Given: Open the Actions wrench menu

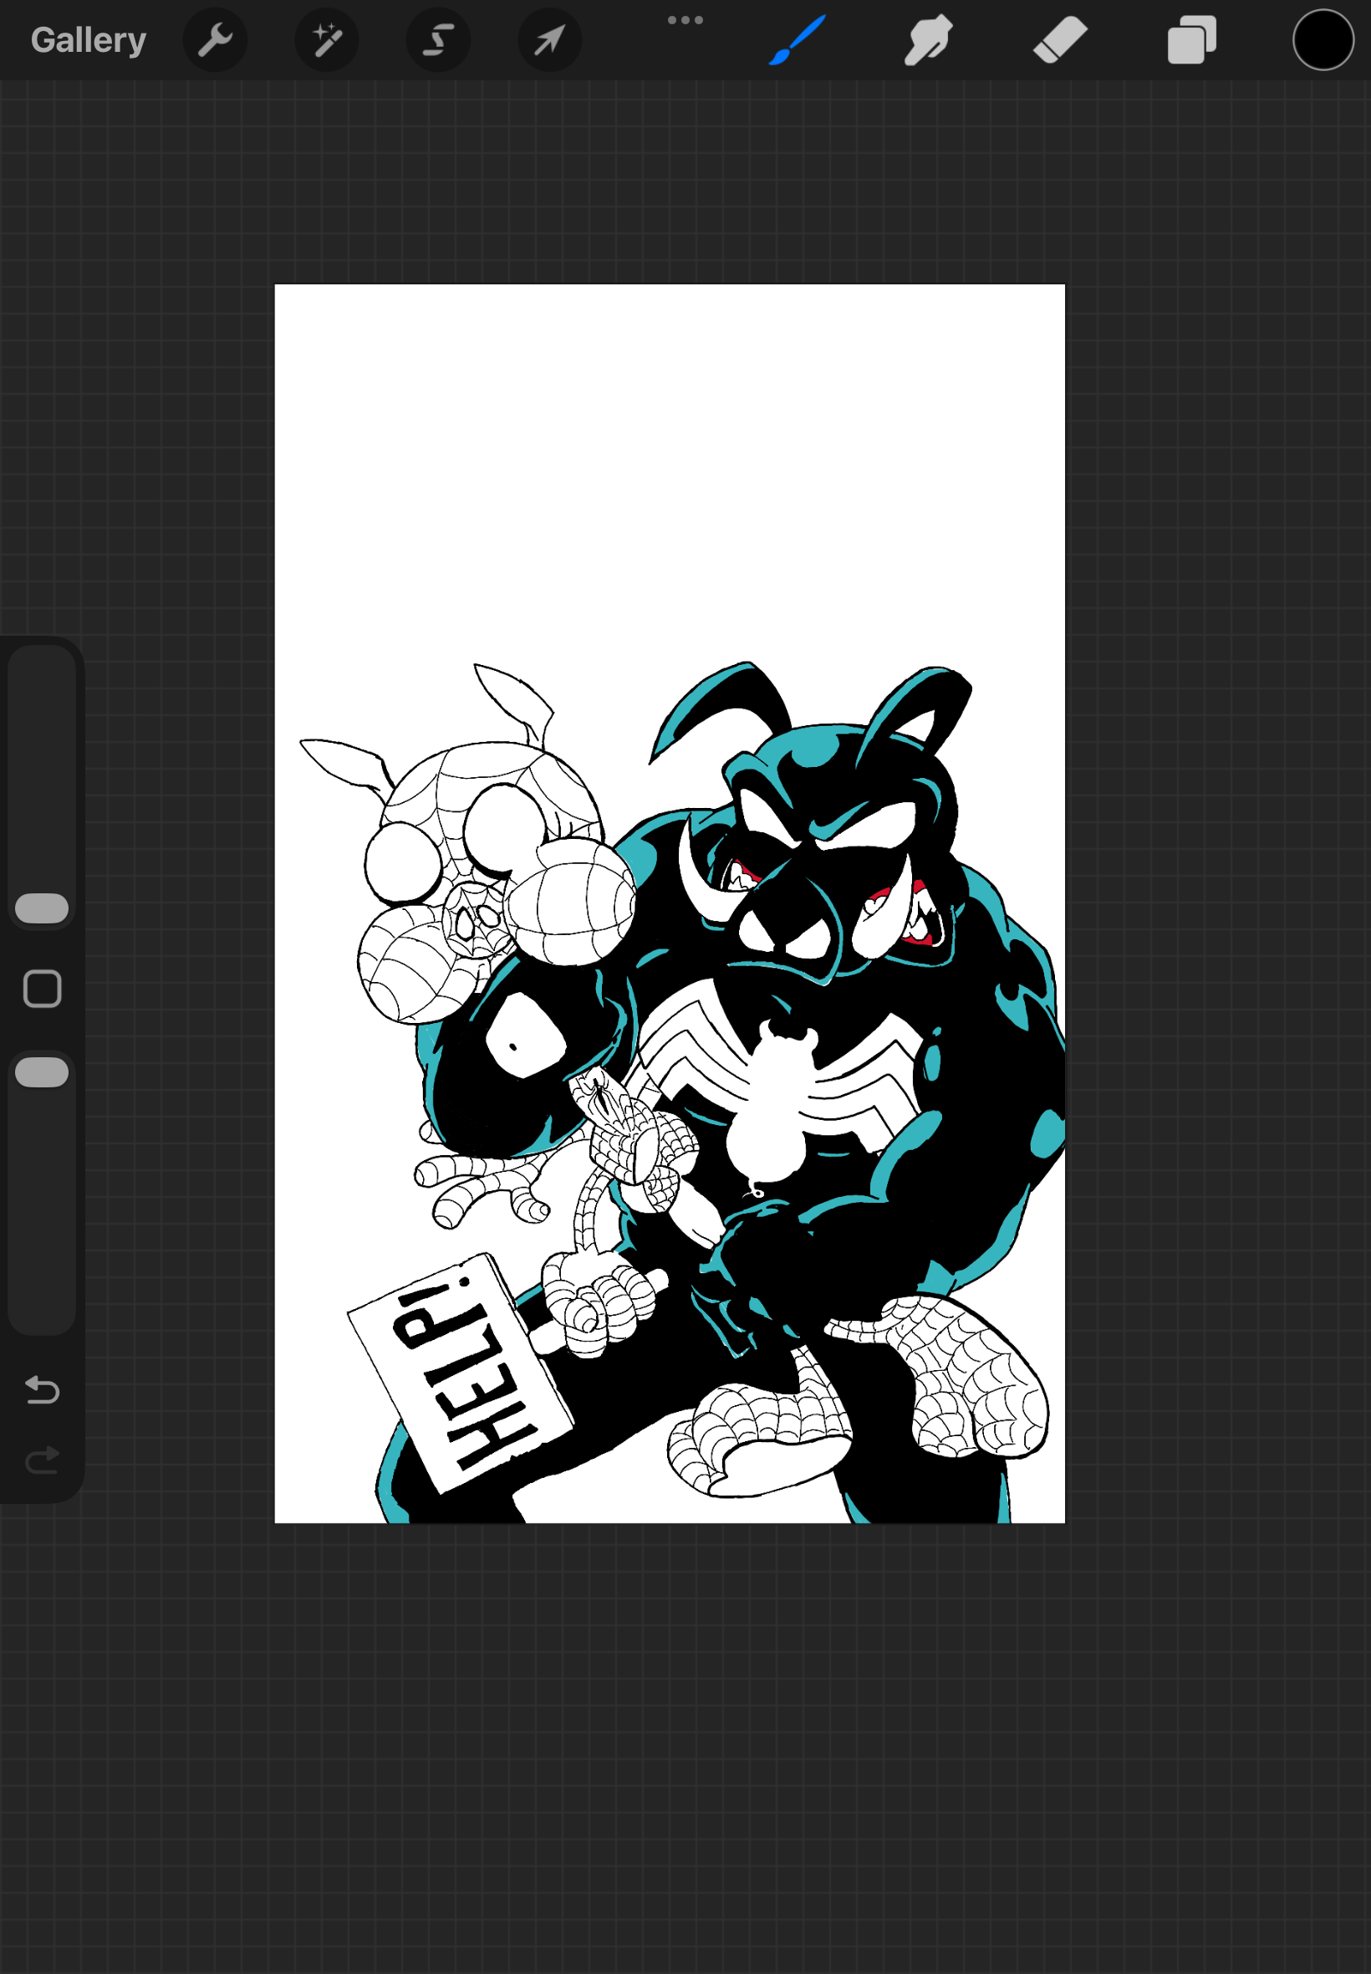Looking at the screenshot, I should (x=215, y=40).
